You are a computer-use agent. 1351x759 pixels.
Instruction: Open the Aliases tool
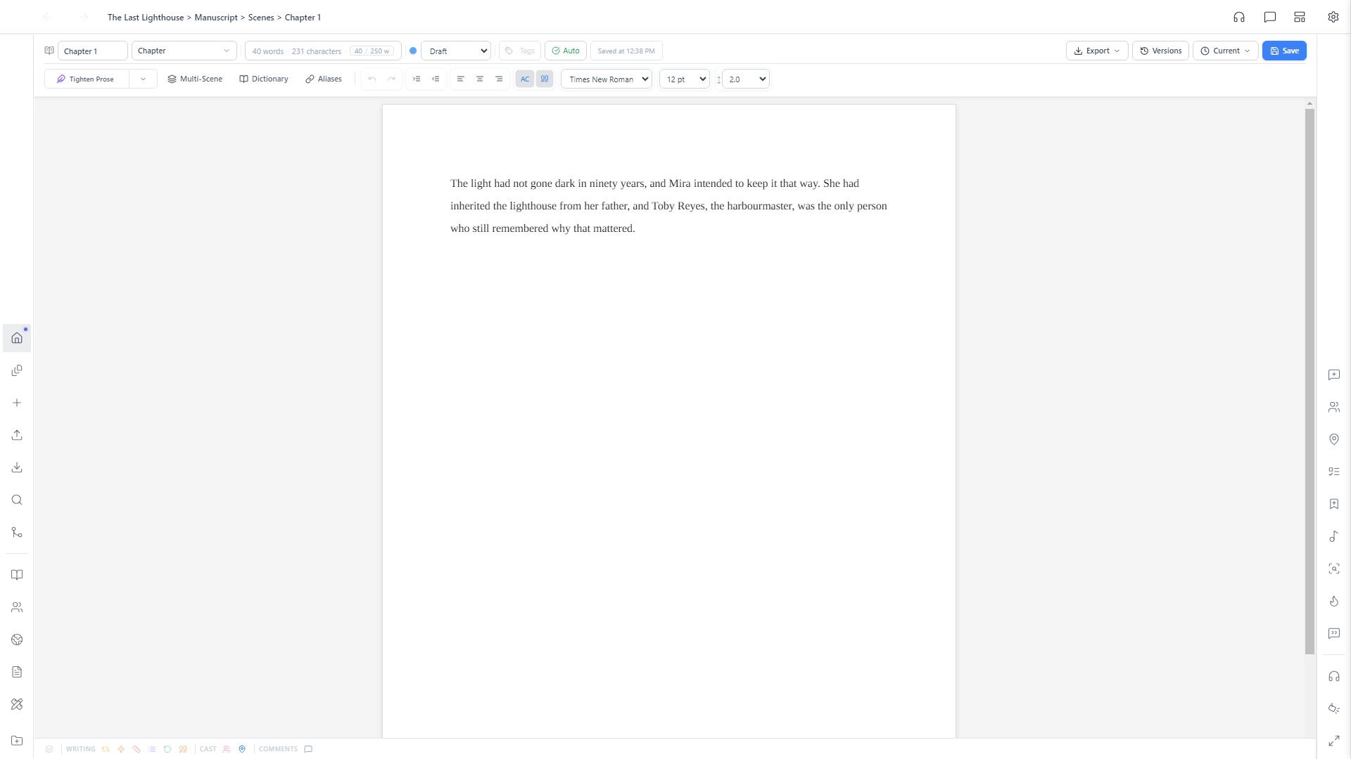point(324,79)
